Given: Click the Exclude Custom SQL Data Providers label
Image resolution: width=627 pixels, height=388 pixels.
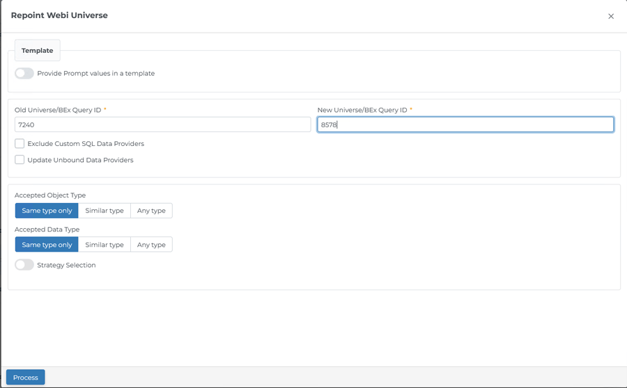Looking at the screenshot, I should tap(86, 144).
